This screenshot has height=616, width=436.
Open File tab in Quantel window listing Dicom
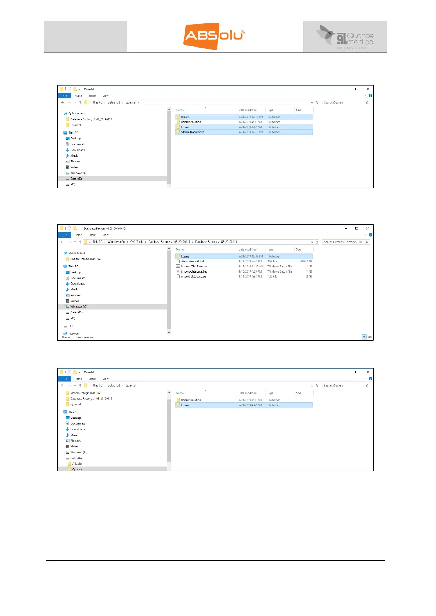pos(64,96)
